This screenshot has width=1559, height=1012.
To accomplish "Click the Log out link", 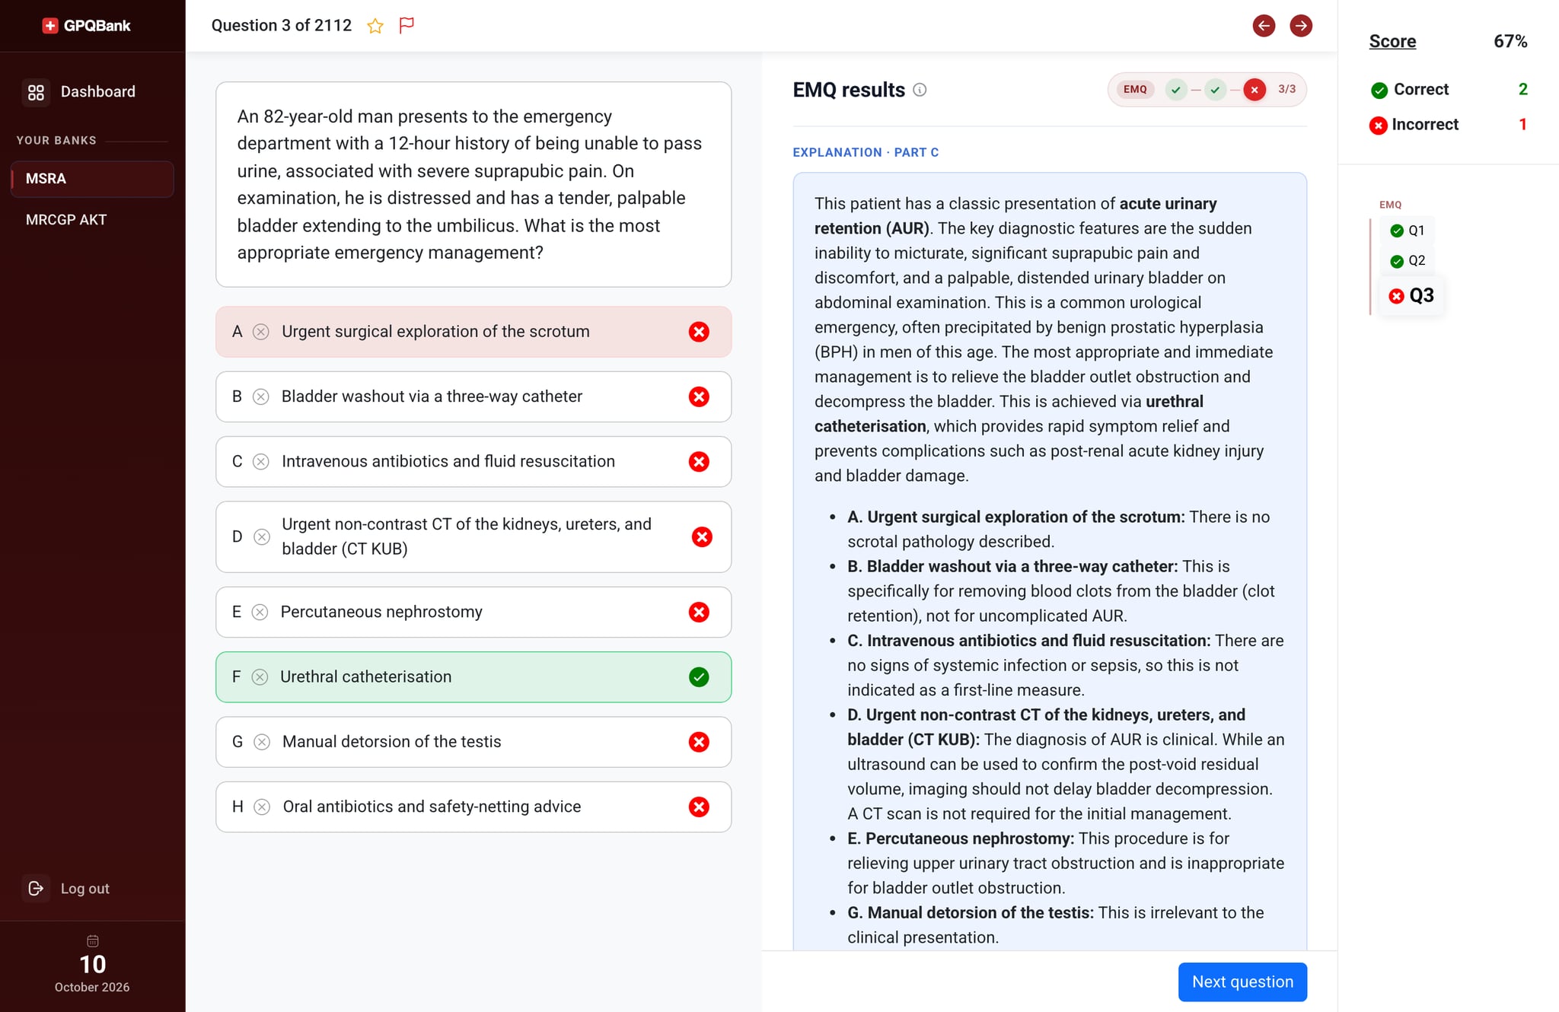I will [x=85, y=889].
